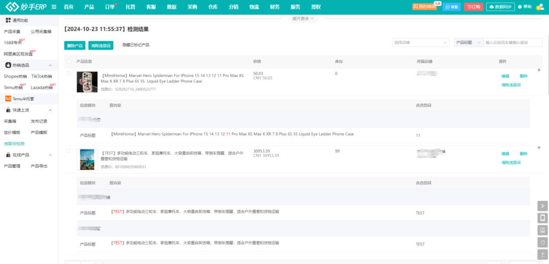
Task: Open 公用采集箱 in sidebar
Action: (41, 32)
